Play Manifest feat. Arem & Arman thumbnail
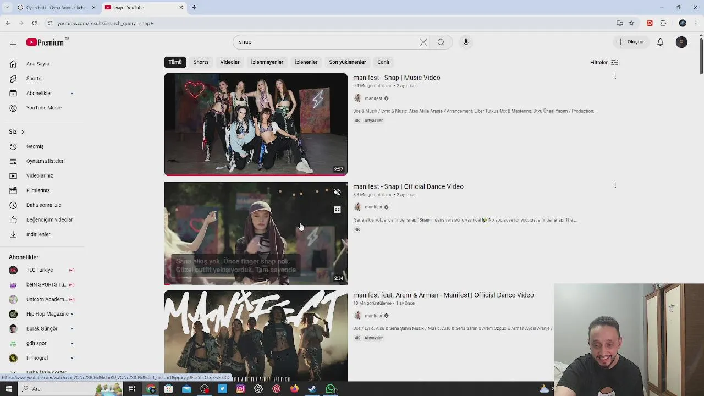 pyautogui.click(x=256, y=335)
